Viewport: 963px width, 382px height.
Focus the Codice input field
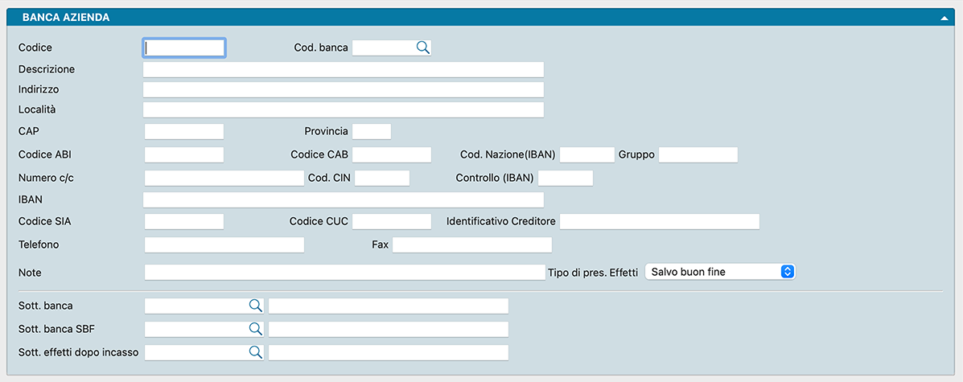pos(184,48)
